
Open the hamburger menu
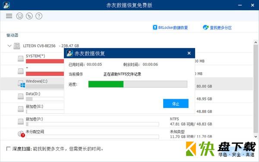[9, 16]
